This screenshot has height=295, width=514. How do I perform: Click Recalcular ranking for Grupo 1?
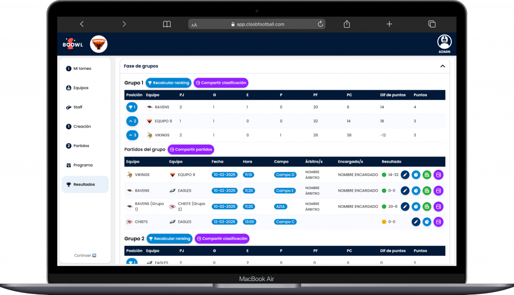[x=168, y=83]
